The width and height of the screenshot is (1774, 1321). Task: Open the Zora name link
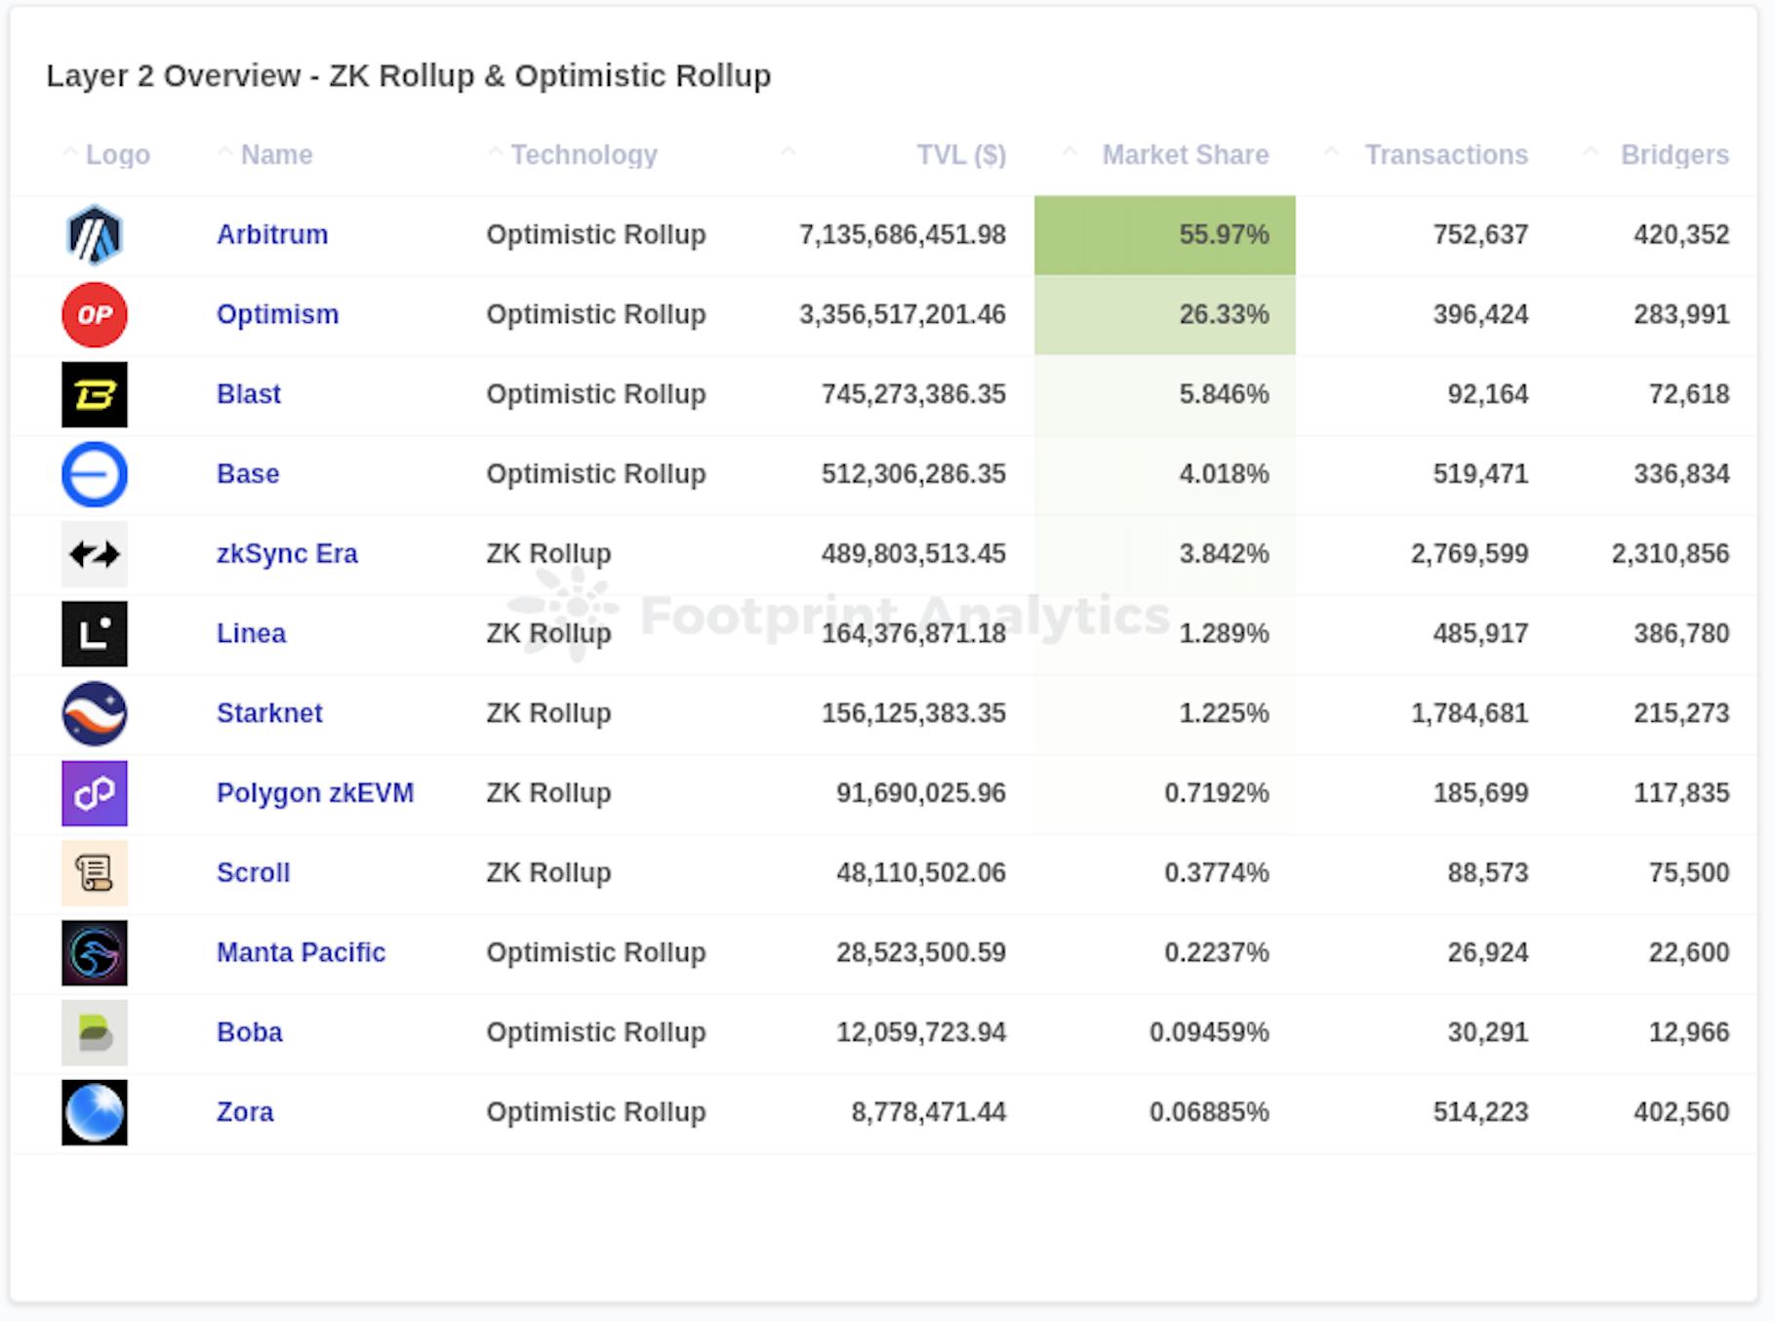[x=245, y=1112]
